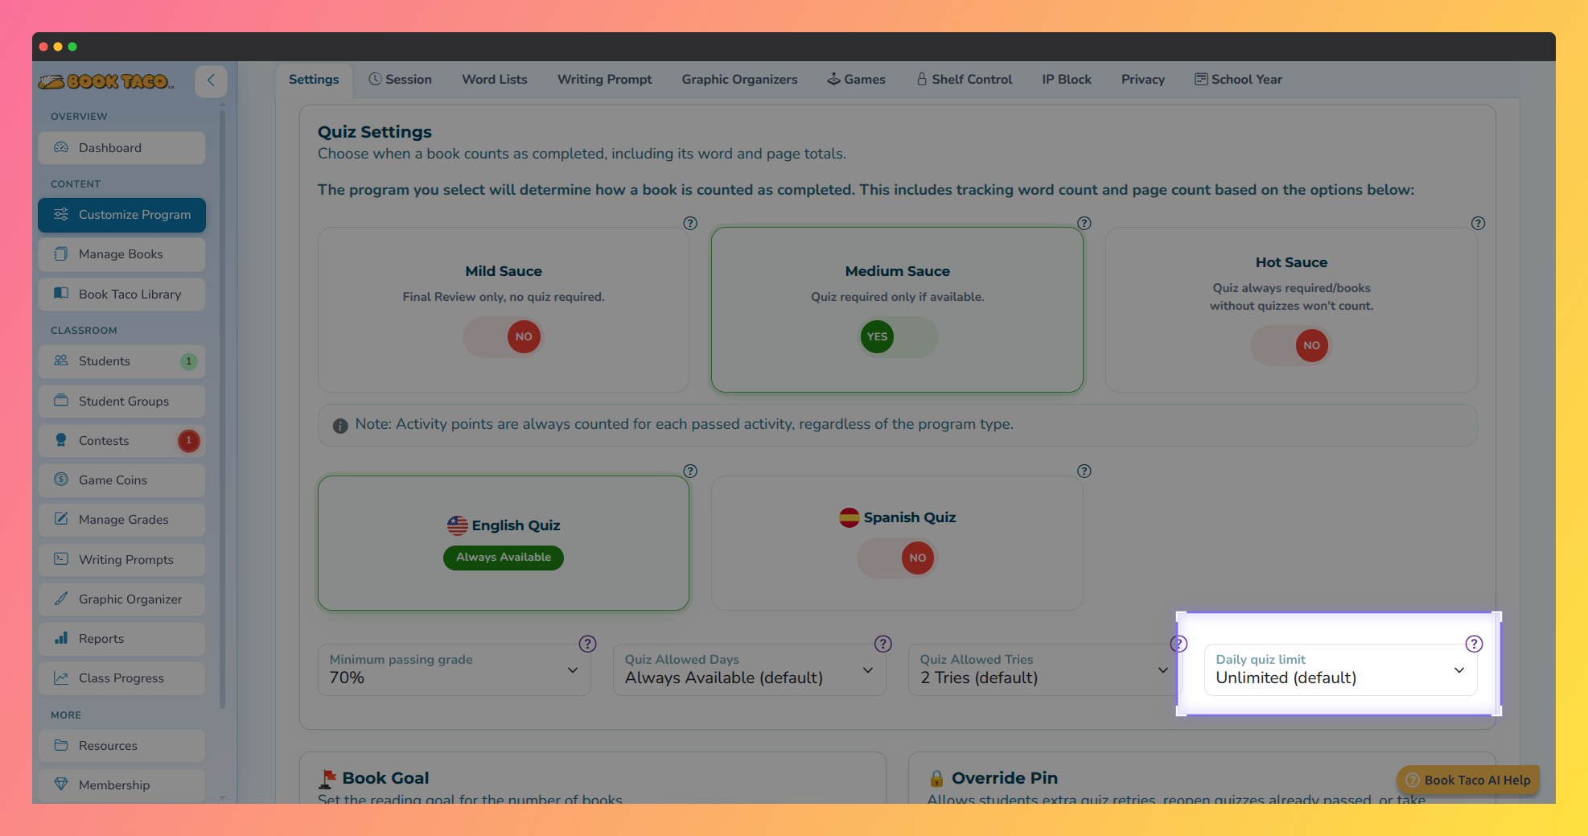Screen dimensions: 1588x836
Task: Open help for Mild Sauce option
Action: click(690, 224)
